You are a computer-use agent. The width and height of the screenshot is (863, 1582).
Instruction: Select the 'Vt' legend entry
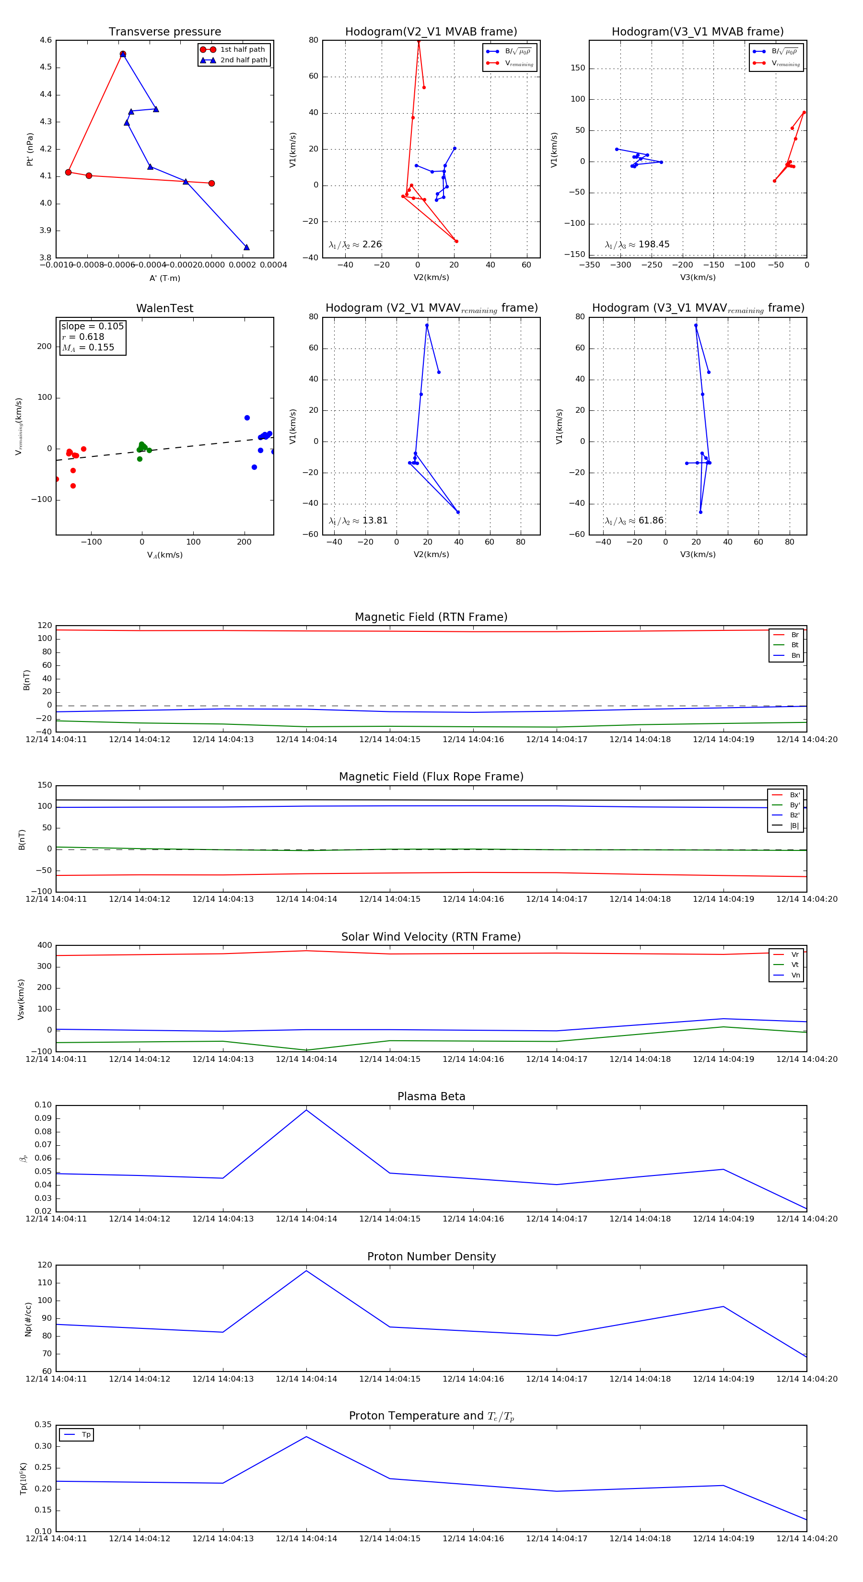coord(786,965)
